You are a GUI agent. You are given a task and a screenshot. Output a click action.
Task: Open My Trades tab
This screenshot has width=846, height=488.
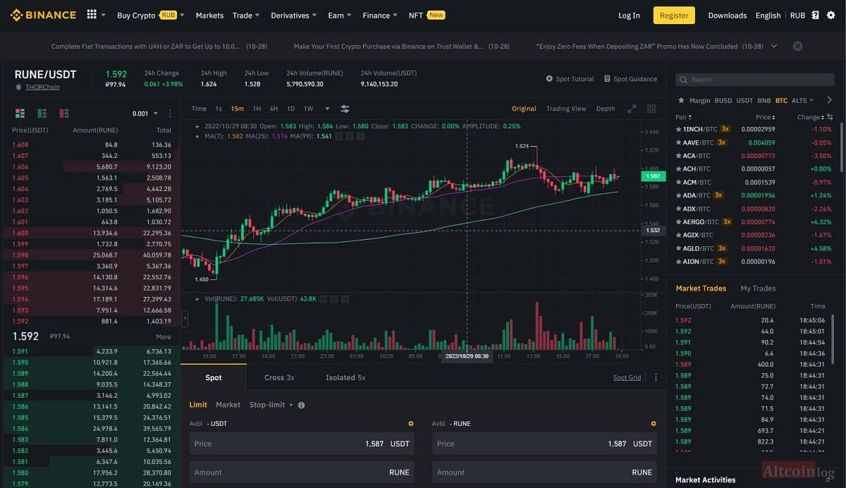(758, 288)
